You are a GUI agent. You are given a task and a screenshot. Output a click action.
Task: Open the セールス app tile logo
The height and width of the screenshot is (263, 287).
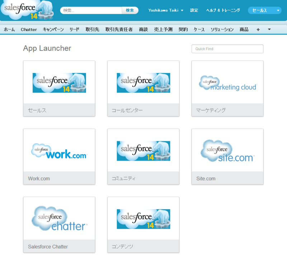pos(59,83)
